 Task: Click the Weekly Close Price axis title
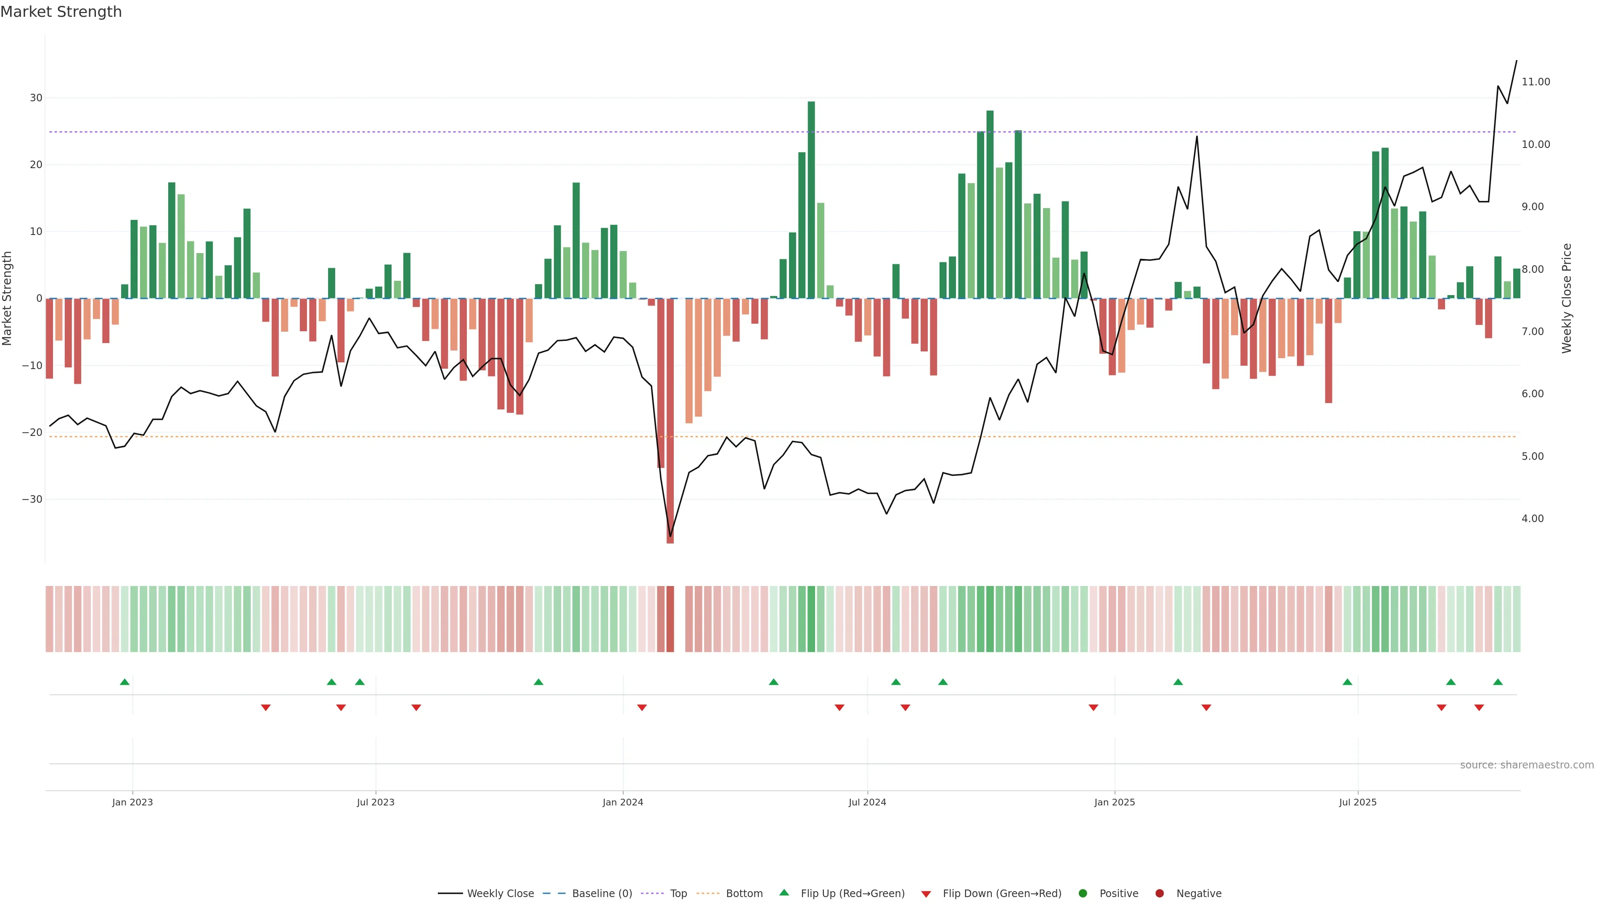coord(1567,298)
